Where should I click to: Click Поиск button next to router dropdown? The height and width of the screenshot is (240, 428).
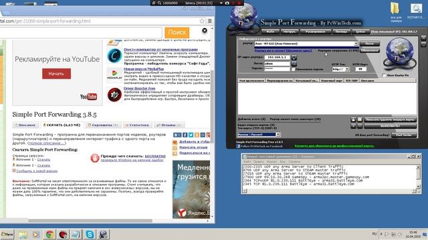coord(369,43)
